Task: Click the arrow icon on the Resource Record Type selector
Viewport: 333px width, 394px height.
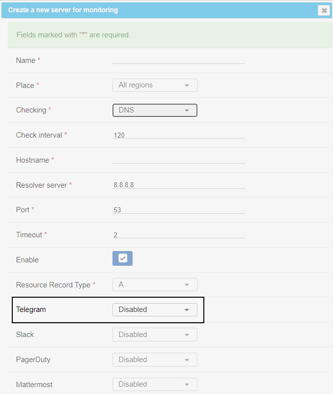Action: pyautogui.click(x=188, y=284)
